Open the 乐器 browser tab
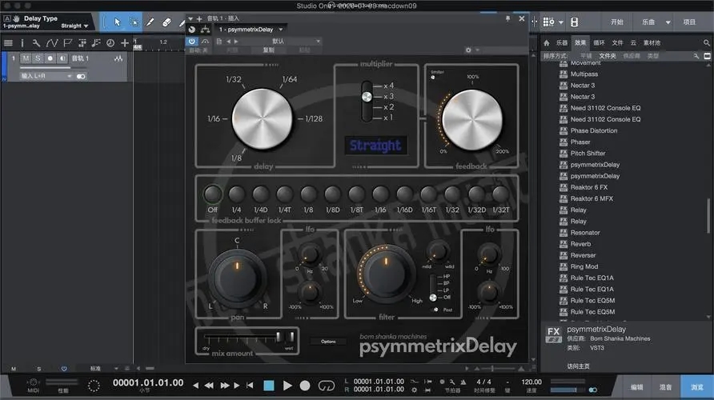Viewport: 714px width, 400px height. [562, 42]
